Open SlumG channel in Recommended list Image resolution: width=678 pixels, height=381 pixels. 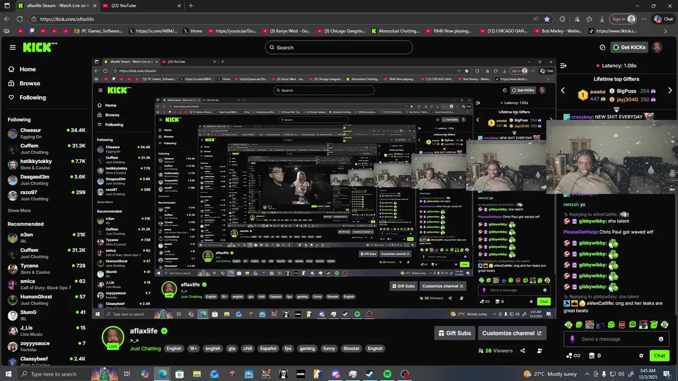click(47, 315)
